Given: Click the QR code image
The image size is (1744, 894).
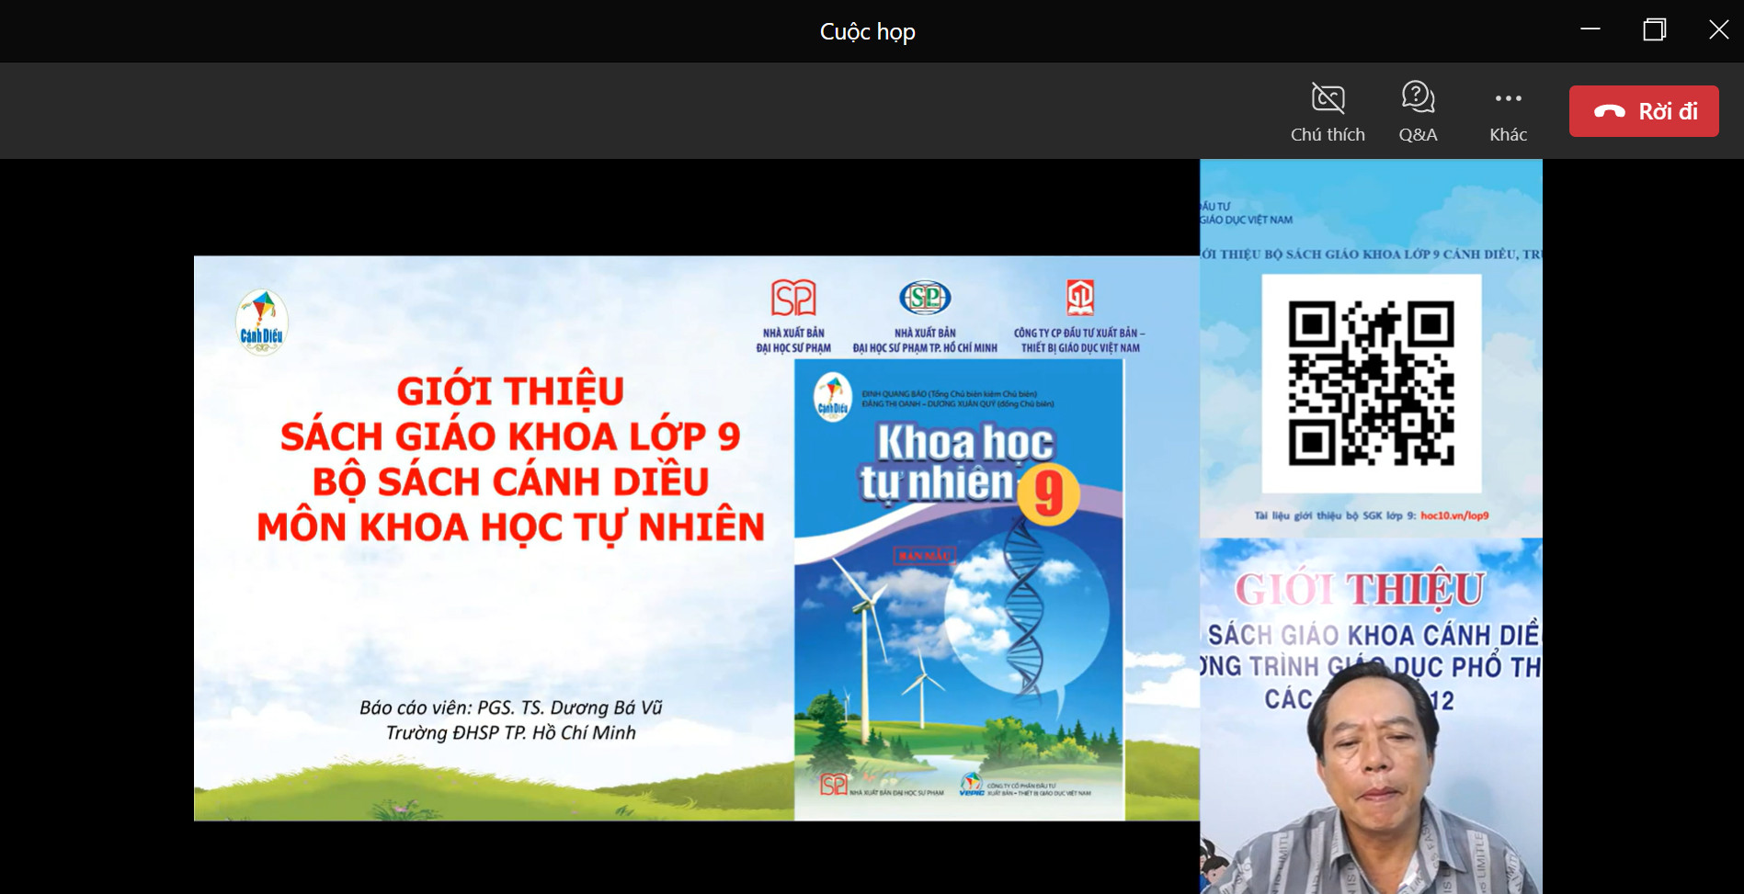Looking at the screenshot, I should (1371, 383).
